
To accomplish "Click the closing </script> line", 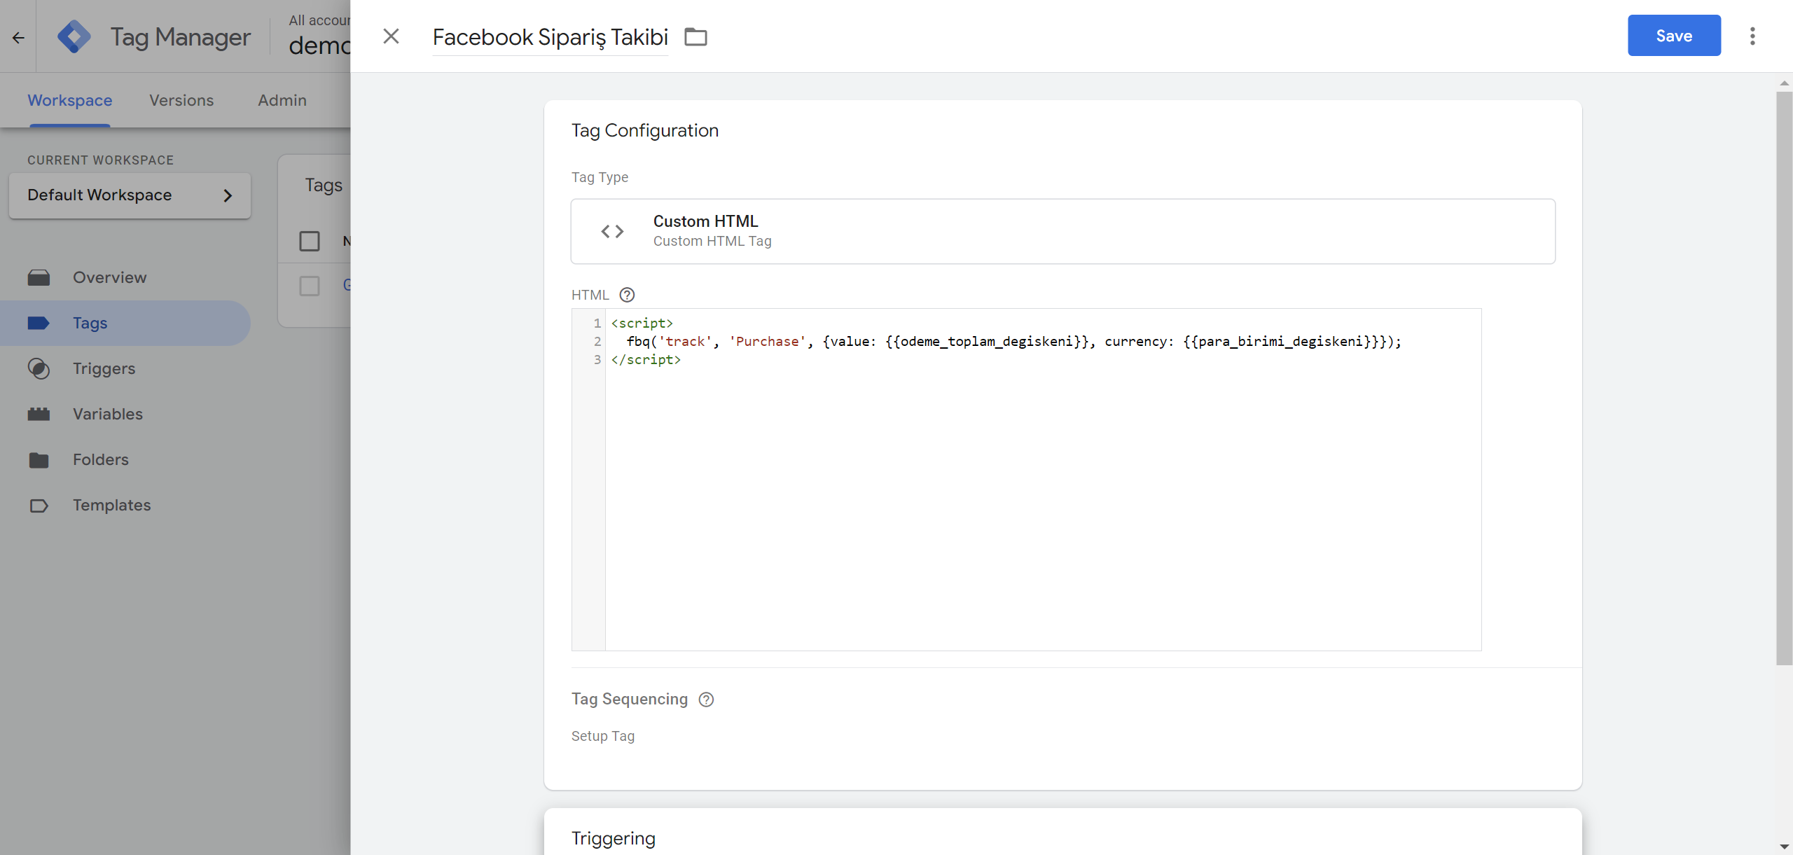I will tap(646, 359).
